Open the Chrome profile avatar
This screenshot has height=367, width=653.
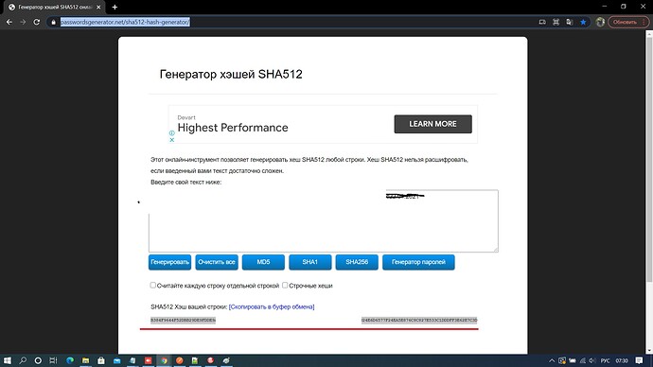pos(600,22)
